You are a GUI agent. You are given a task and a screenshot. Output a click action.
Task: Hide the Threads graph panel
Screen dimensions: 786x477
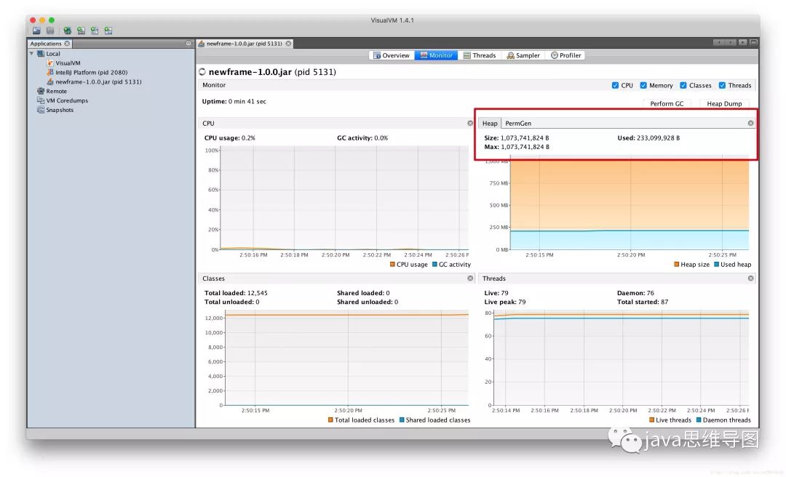750,278
